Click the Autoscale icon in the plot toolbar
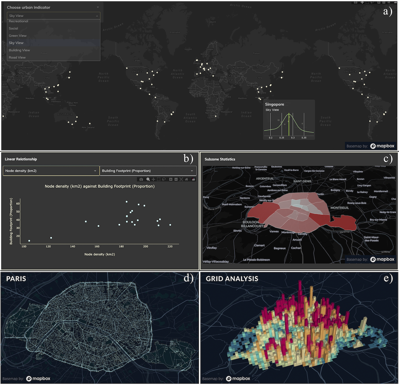Screen dimensions: 399x385 point(182,179)
